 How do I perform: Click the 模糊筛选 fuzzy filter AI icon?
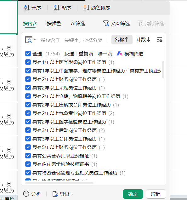coord(120,54)
